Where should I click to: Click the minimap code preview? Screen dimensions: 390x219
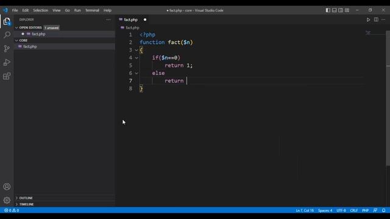[x=368, y=32]
